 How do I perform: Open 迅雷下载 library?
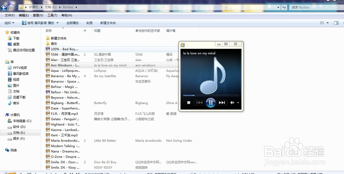pos(19,97)
